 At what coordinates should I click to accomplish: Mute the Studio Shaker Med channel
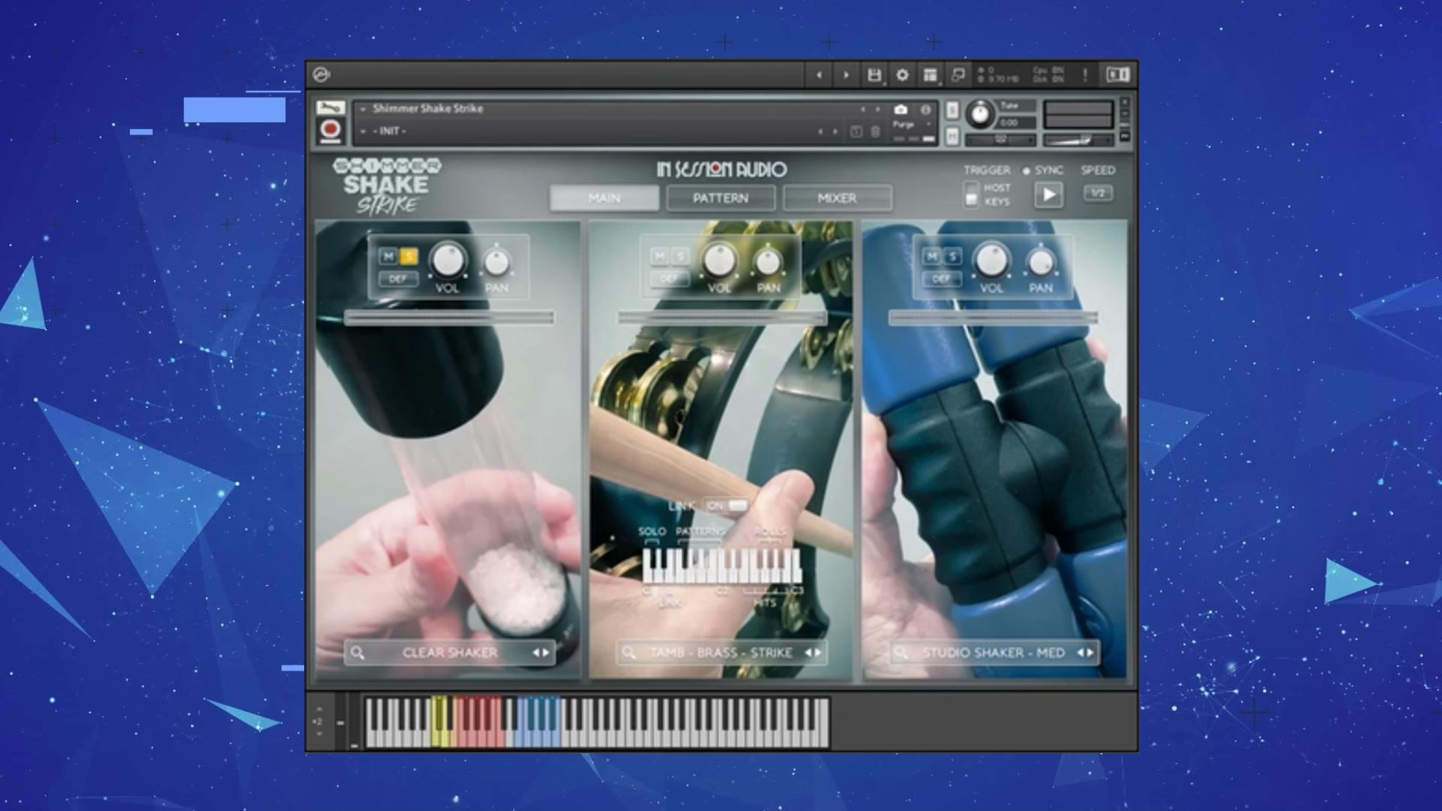click(932, 257)
